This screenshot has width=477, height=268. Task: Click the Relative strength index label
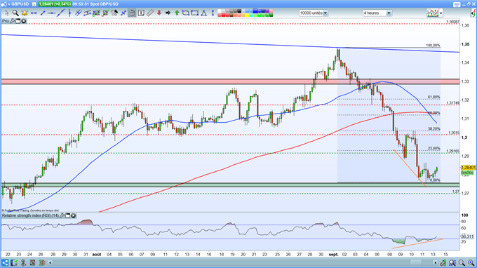tap(30, 215)
